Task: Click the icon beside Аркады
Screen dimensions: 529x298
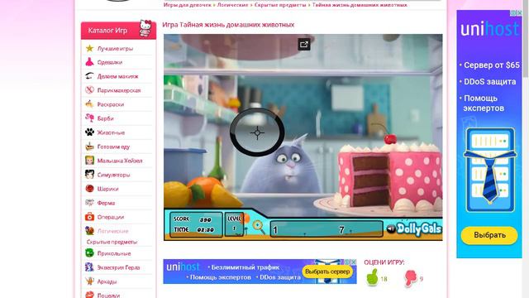Action: 89,281
